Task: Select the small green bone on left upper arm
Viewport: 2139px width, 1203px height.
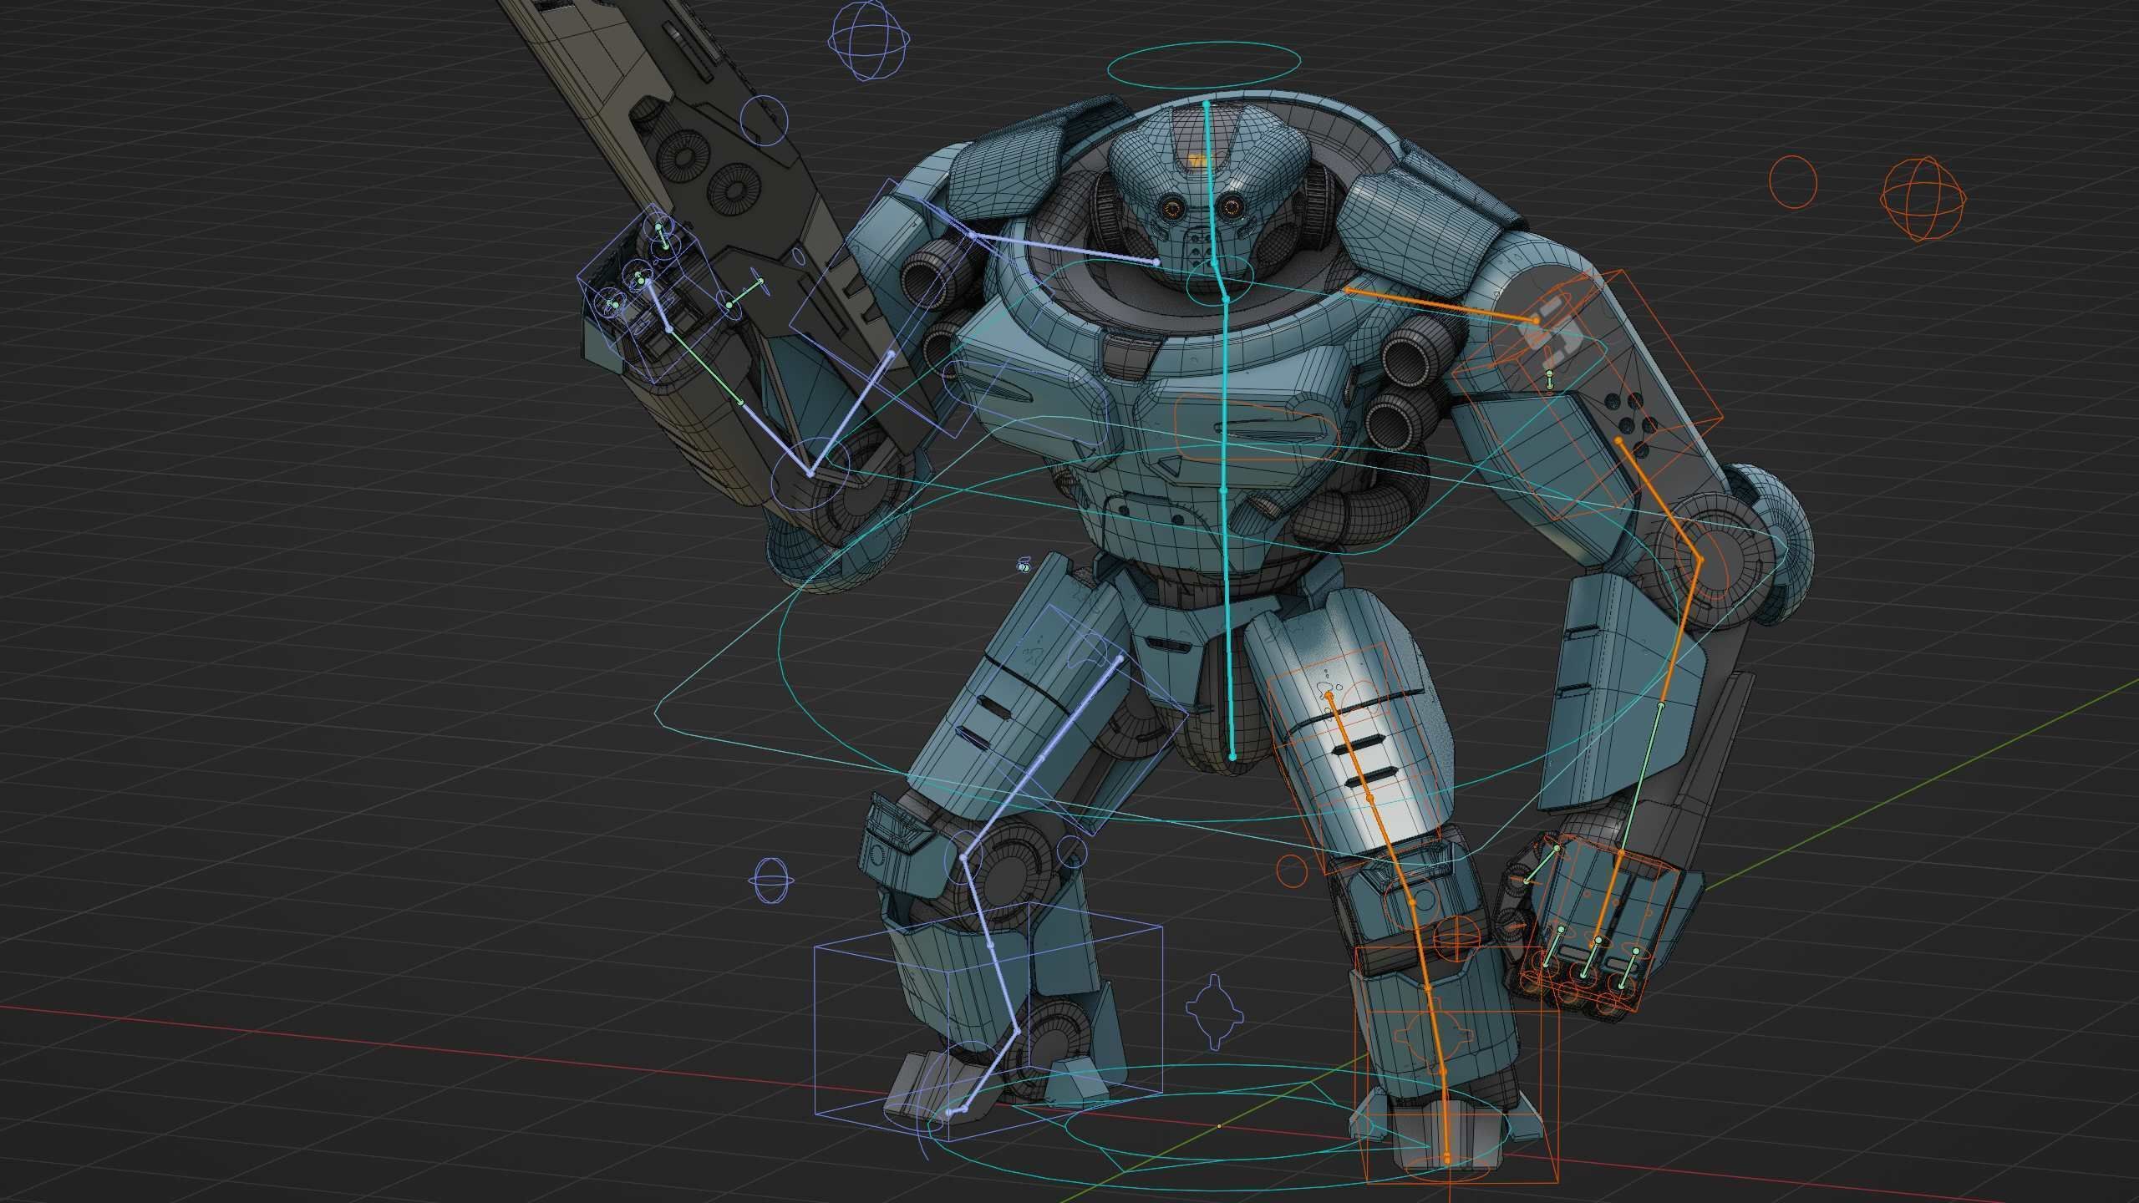Action: (1548, 380)
